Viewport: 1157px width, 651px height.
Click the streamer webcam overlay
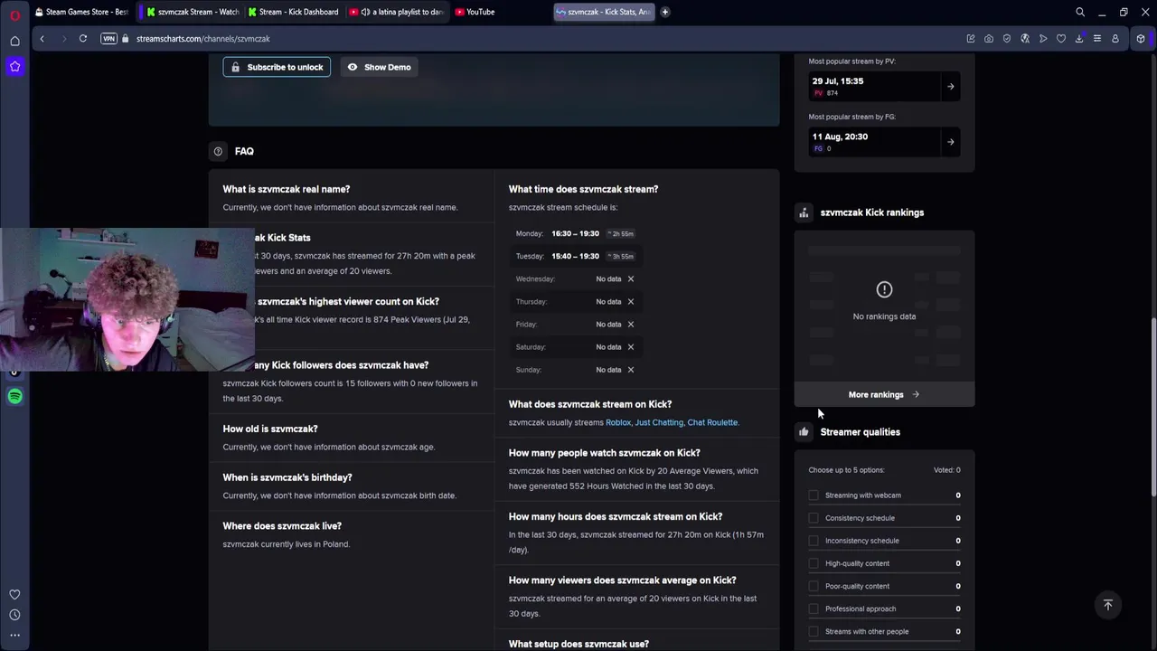[x=127, y=299]
